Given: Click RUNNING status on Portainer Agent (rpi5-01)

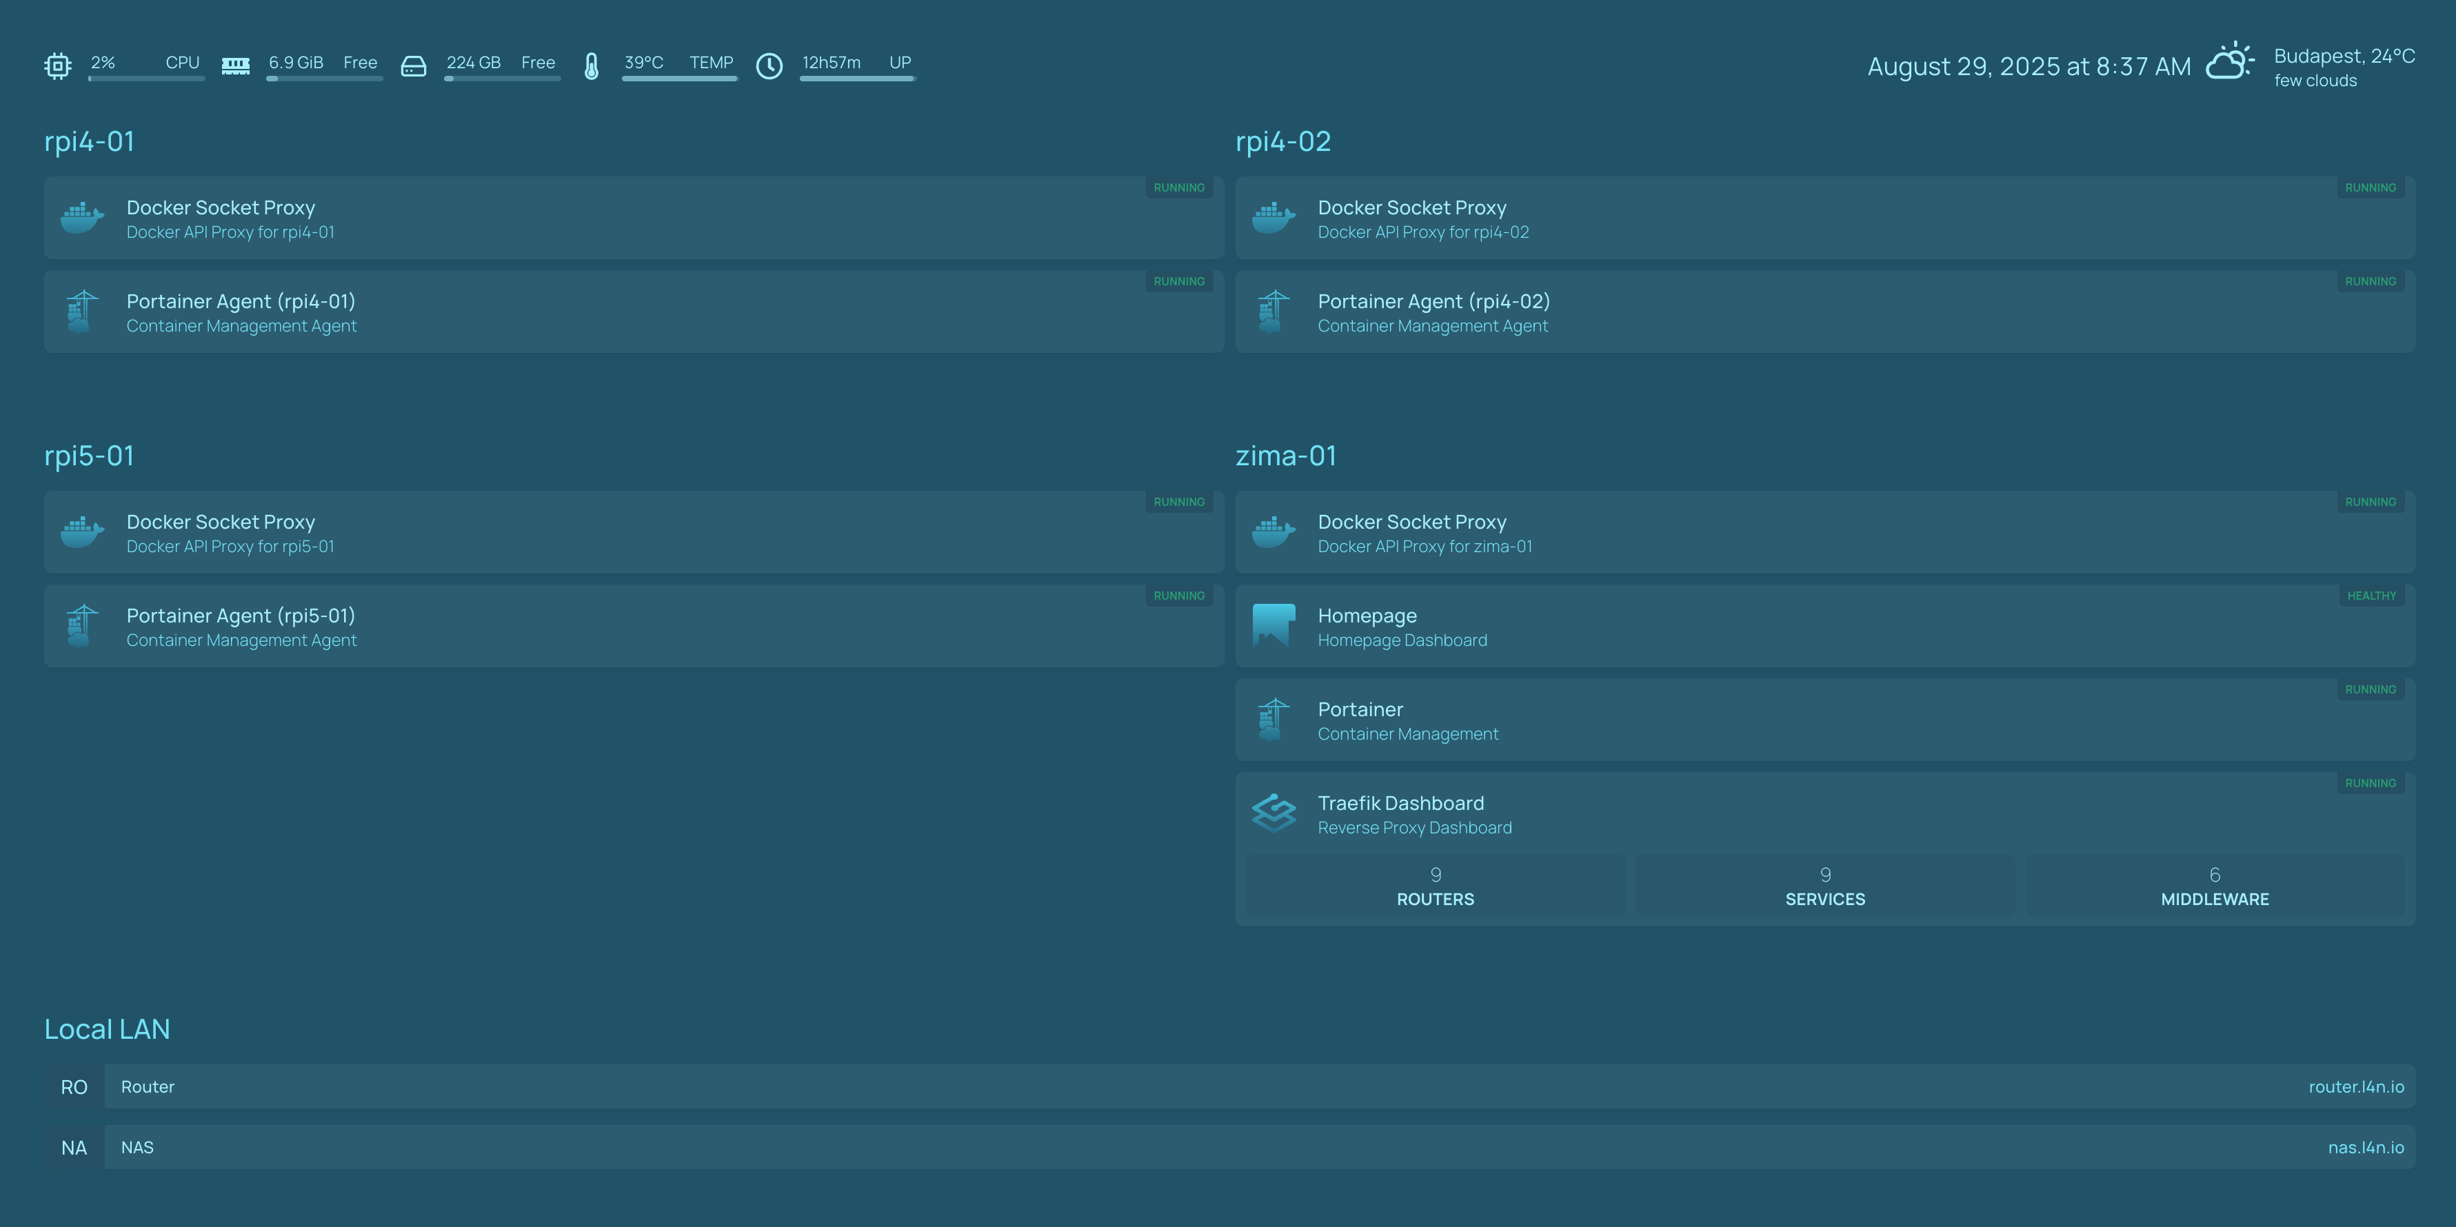Looking at the screenshot, I should (x=1179, y=596).
